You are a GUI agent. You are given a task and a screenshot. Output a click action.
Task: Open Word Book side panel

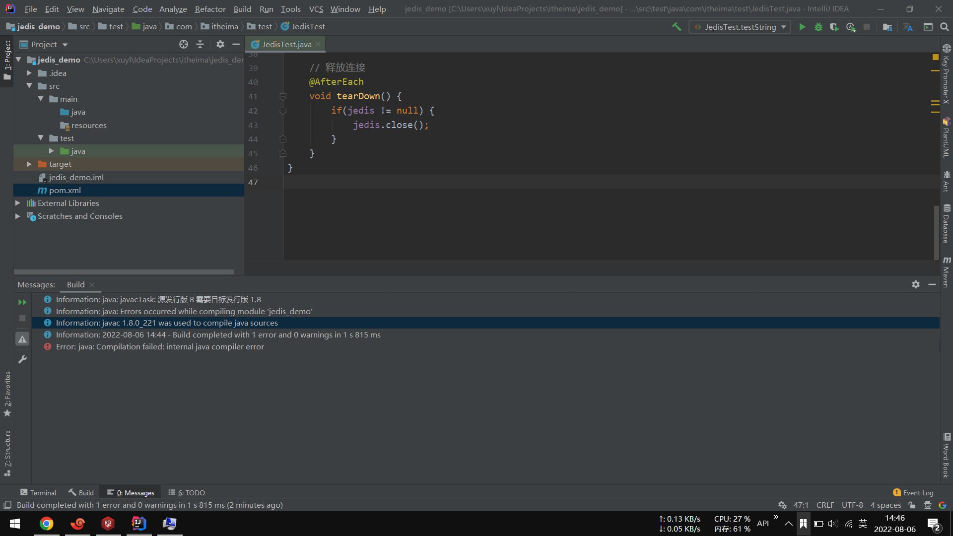point(947,456)
